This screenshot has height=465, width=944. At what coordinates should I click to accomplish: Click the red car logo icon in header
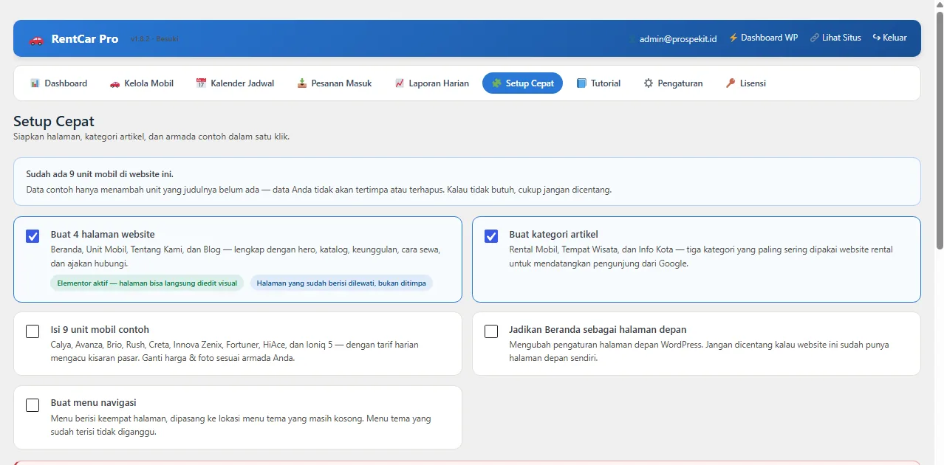coord(36,39)
